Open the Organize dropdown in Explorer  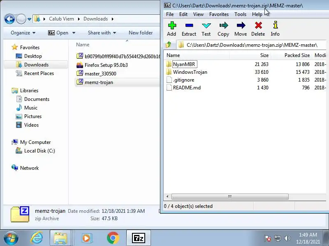click(23, 33)
